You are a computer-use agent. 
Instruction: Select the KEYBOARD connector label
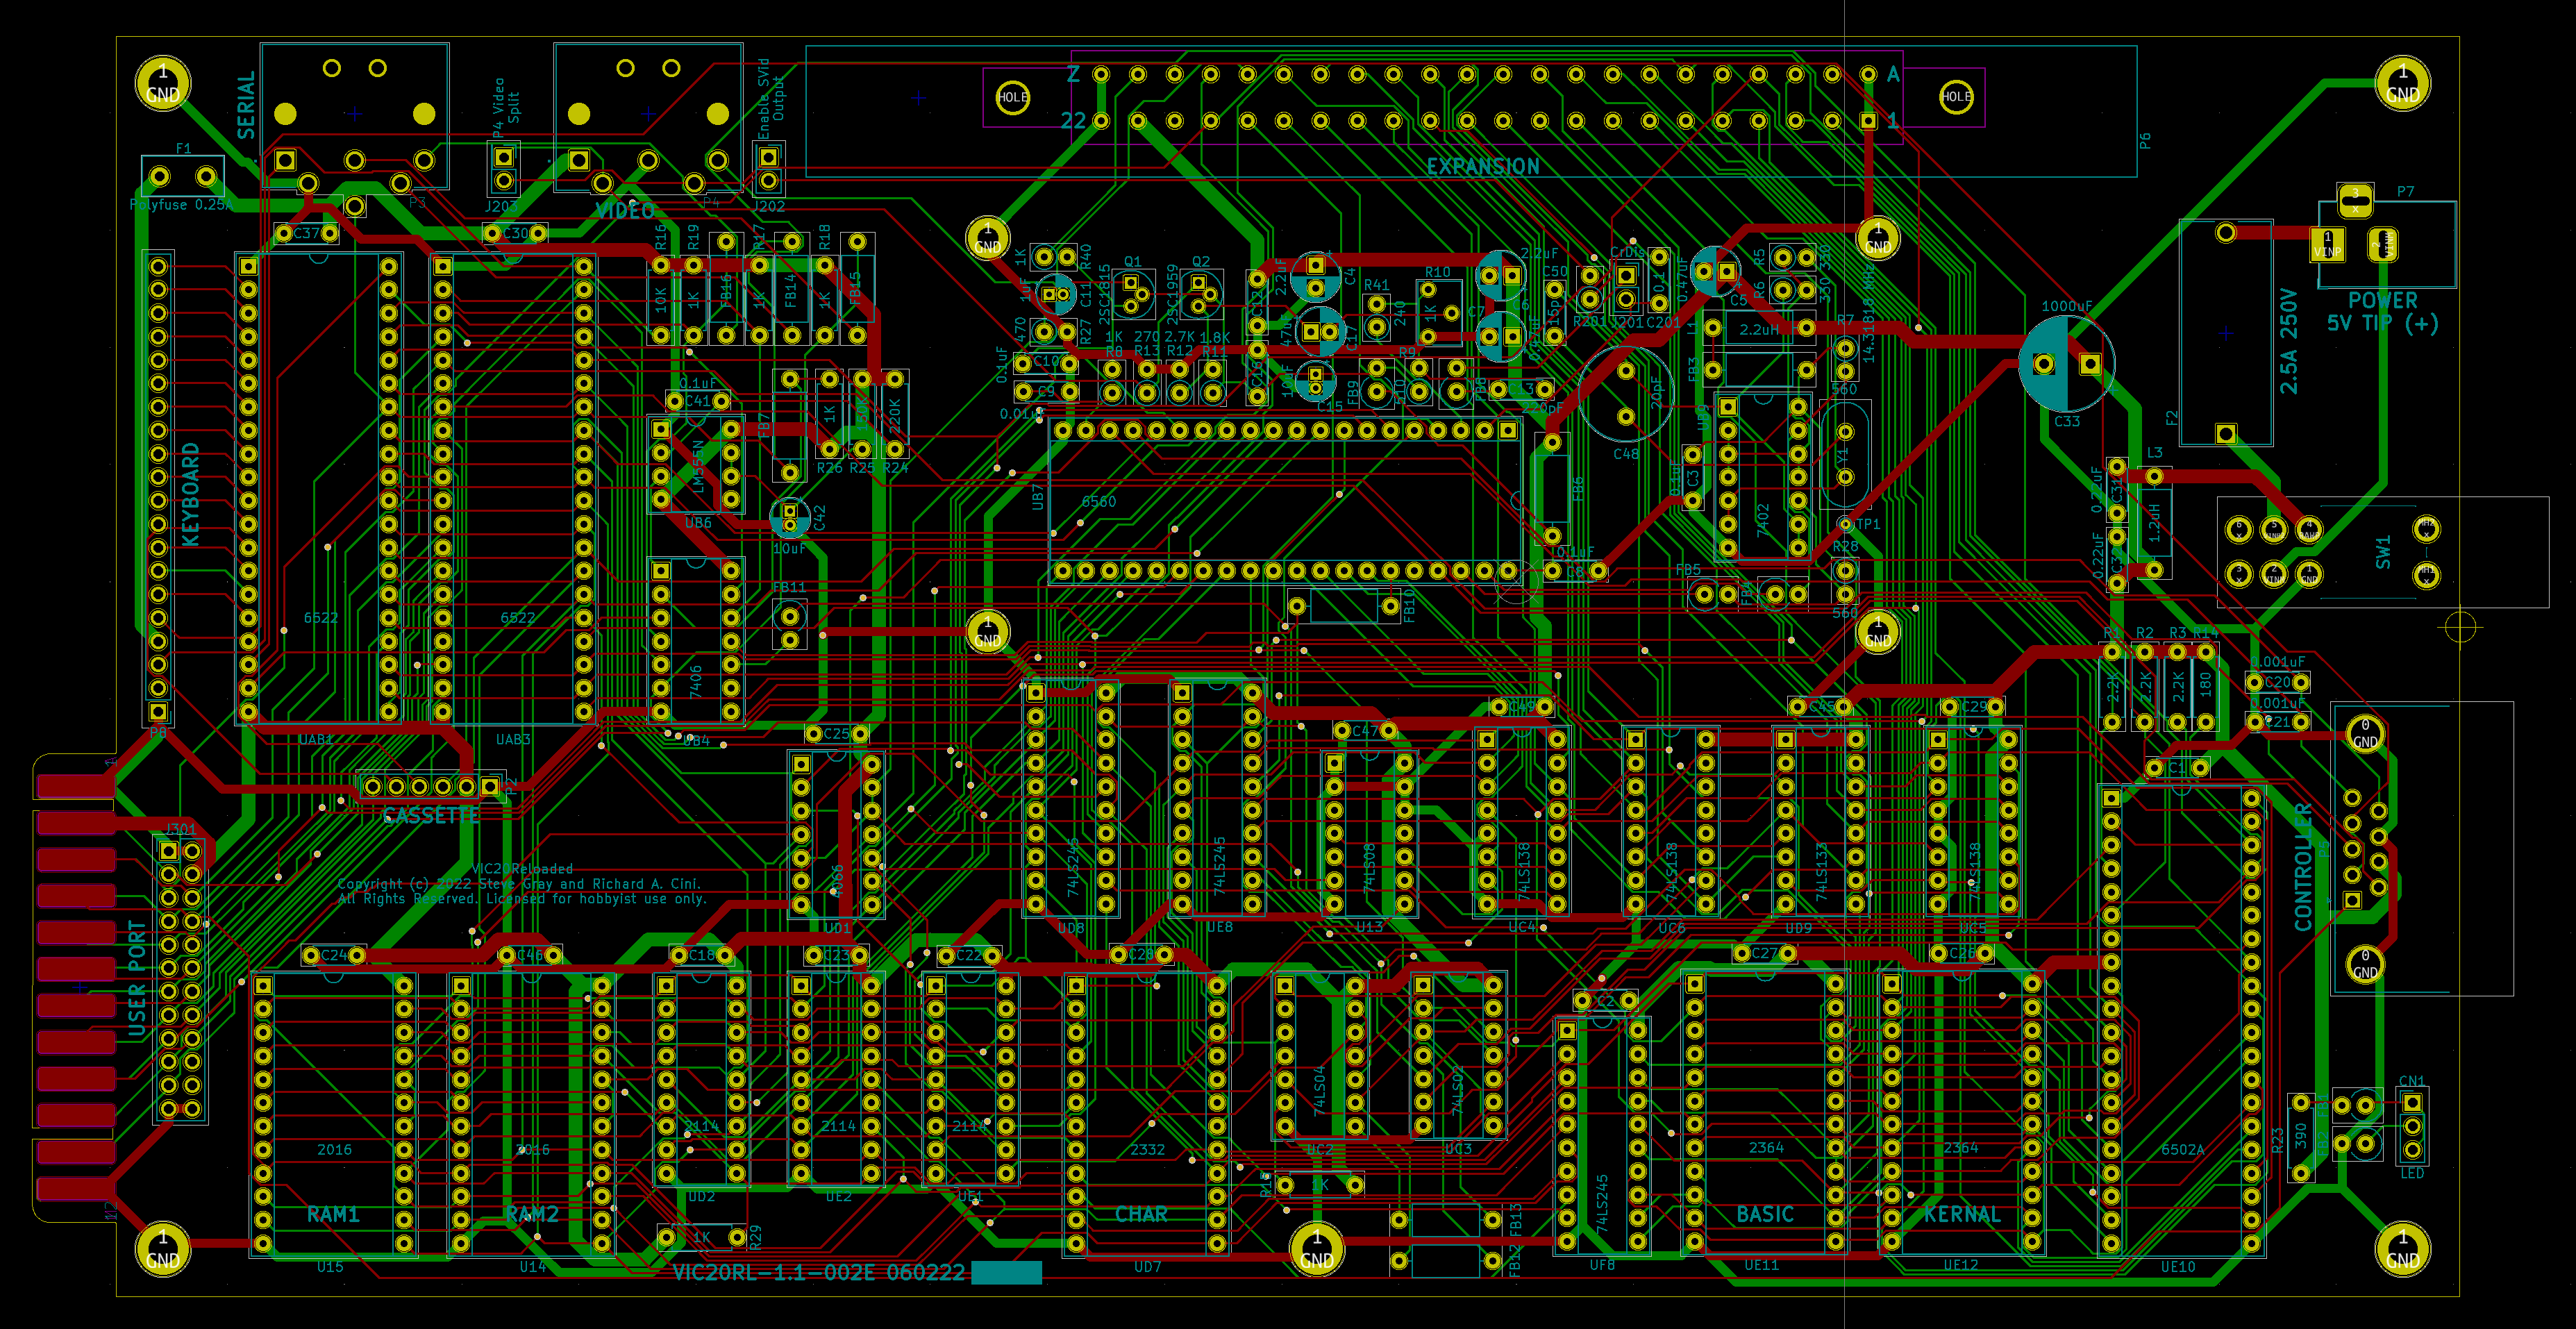pyautogui.click(x=190, y=494)
